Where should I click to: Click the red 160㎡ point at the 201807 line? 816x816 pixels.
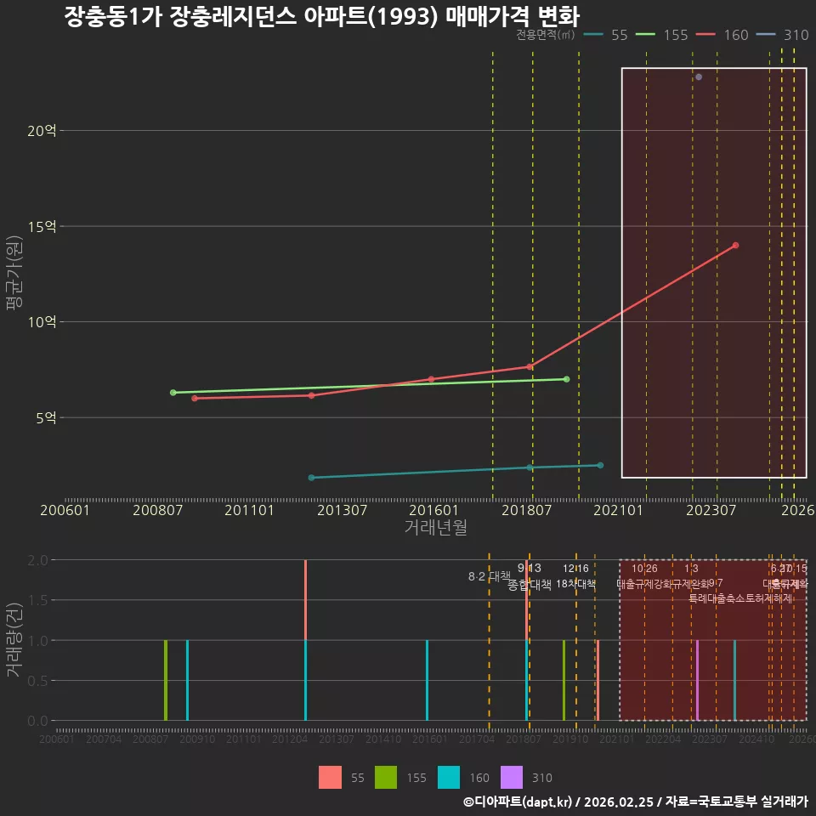[530, 367]
